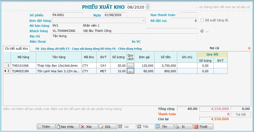Click the Sửa edit button
Viewport: 254px width, 132px height.
tap(107, 126)
